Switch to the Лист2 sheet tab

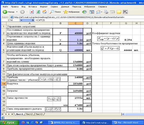tap(29, 114)
